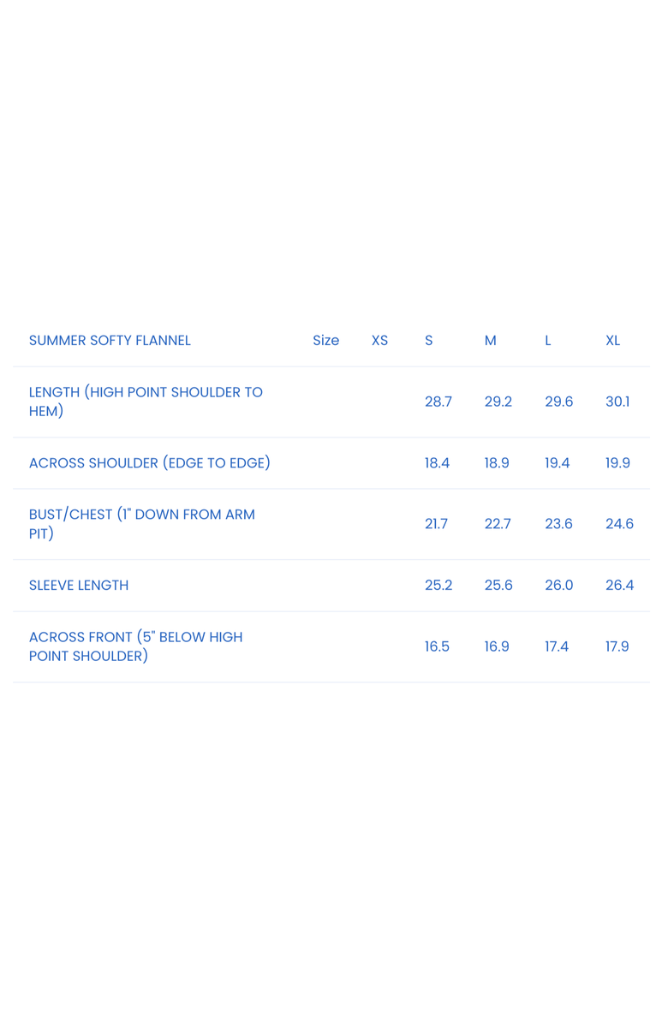Click the 16.5 across front value

coord(437,646)
